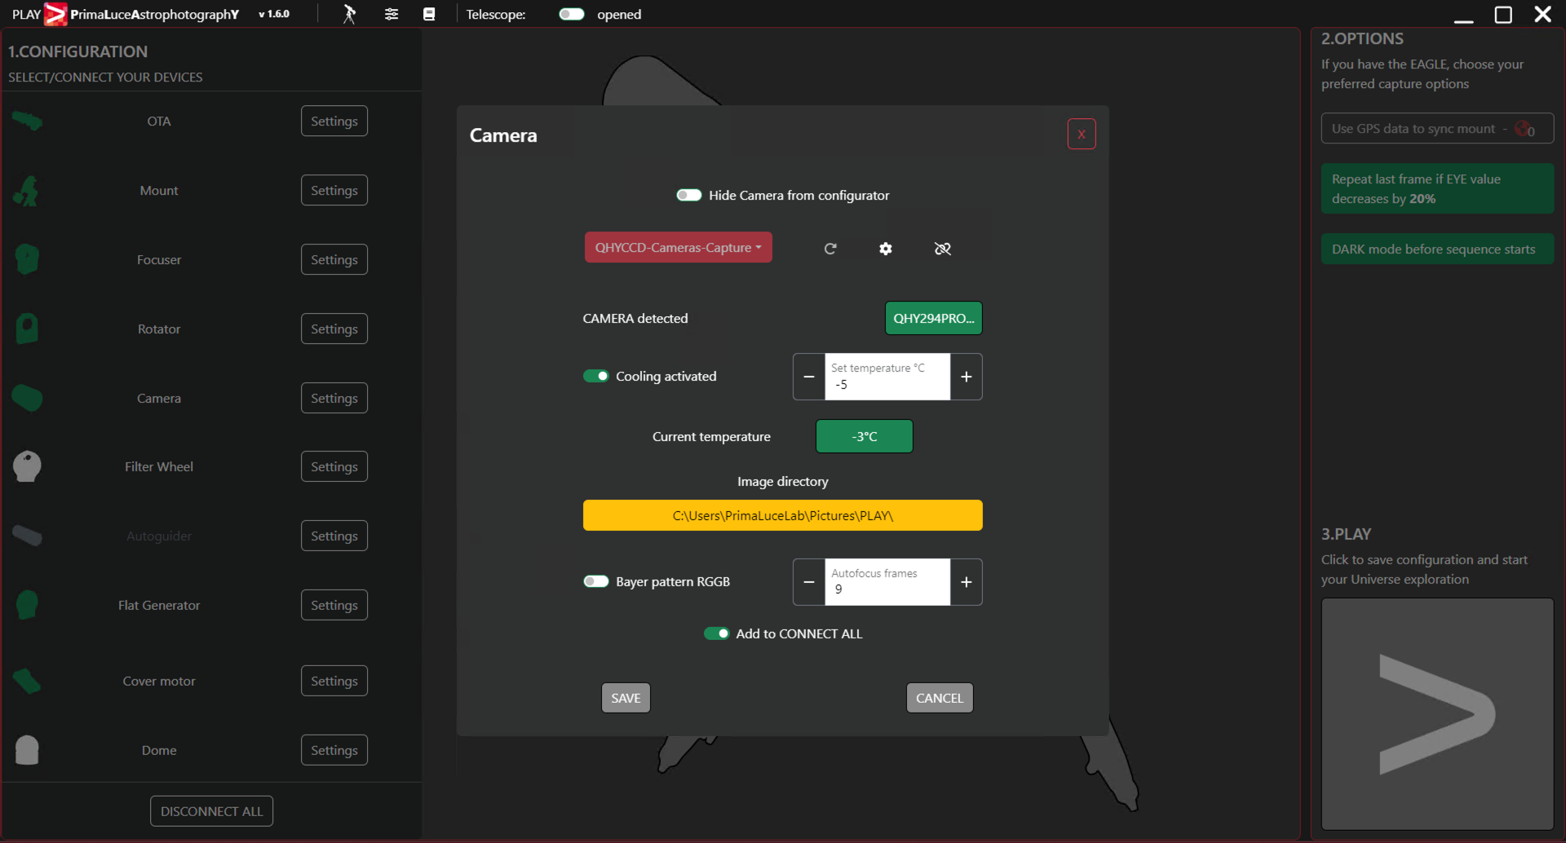Toggle Bayer pattern RGGB switch
This screenshot has height=843, width=1566.
tap(596, 582)
